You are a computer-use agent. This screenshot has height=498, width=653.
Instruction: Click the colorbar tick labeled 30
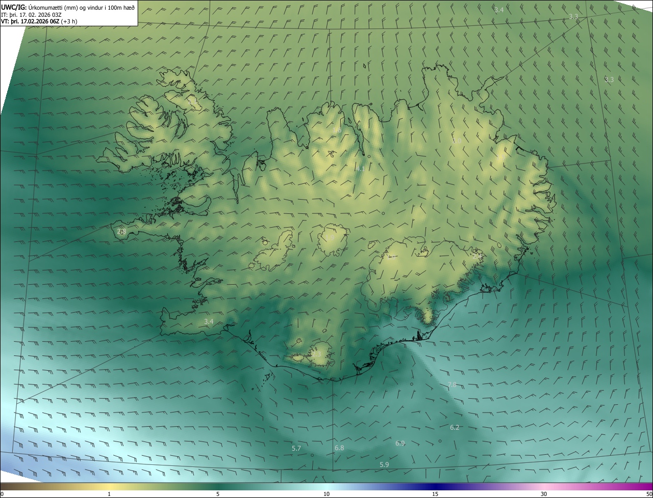[x=544, y=494]
